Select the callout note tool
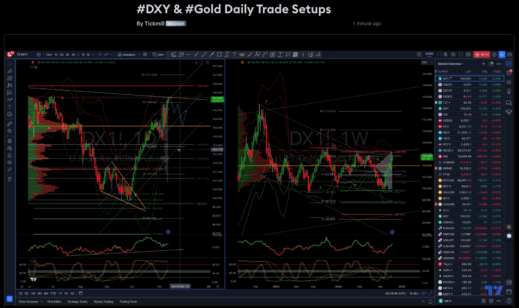519x308 pixels. [288, 54]
